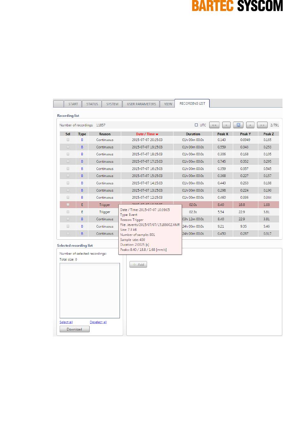Click the Download button

(74, 329)
